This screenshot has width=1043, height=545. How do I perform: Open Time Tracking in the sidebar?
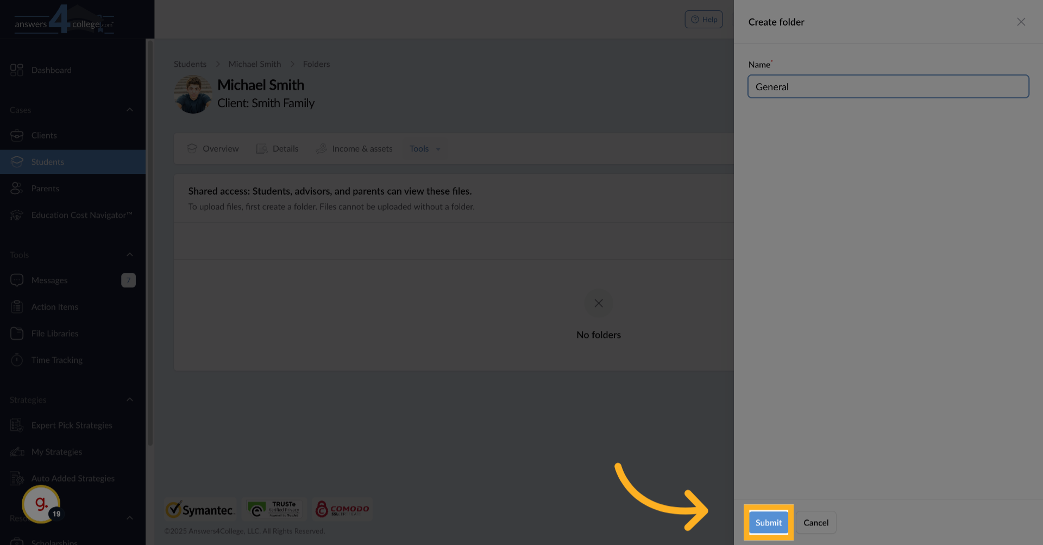[x=73, y=360]
